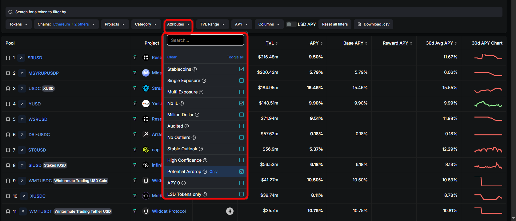Enable the Audited attribute checkbox
This screenshot has width=516, height=221.
pyautogui.click(x=242, y=126)
